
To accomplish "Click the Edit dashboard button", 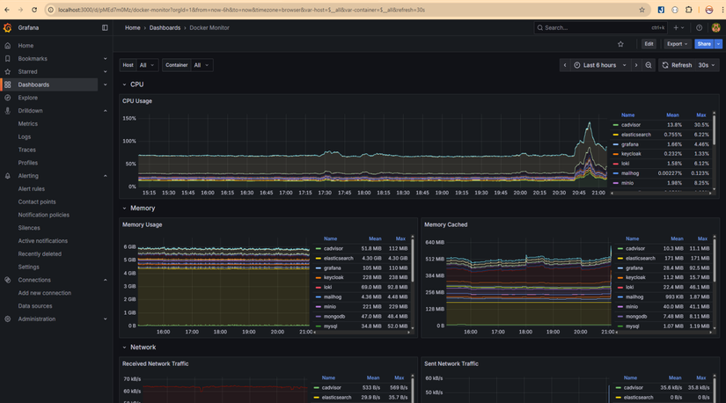I will 649,44.
